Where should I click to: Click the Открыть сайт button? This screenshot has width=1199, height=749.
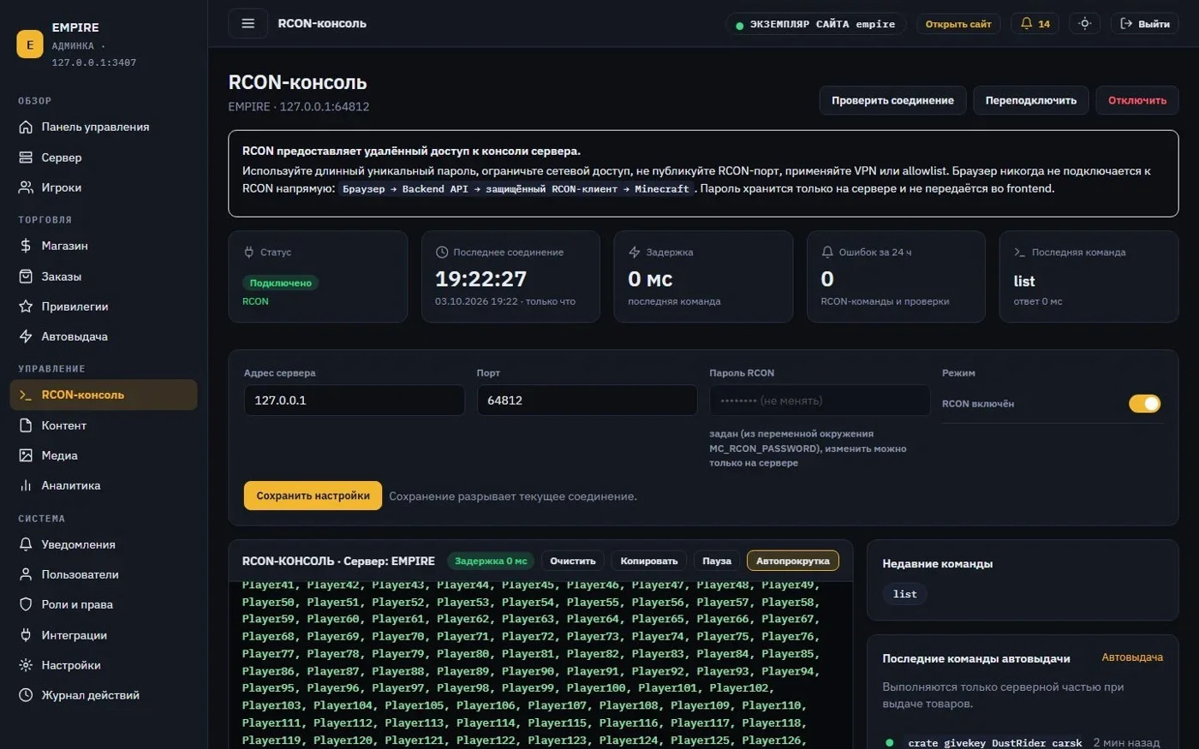(957, 24)
